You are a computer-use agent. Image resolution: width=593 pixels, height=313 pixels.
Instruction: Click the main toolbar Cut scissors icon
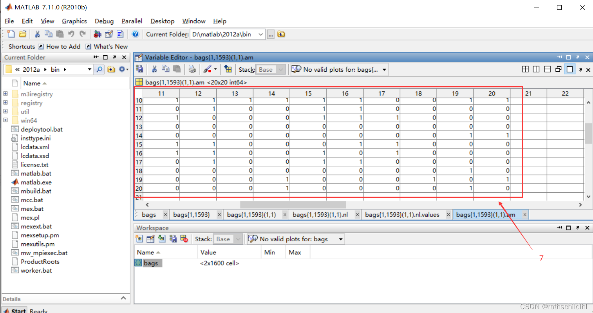37,34
